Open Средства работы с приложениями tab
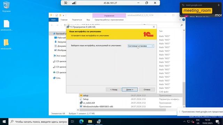The width and height of the screenshot is (223, 125). tap(109, 20)
